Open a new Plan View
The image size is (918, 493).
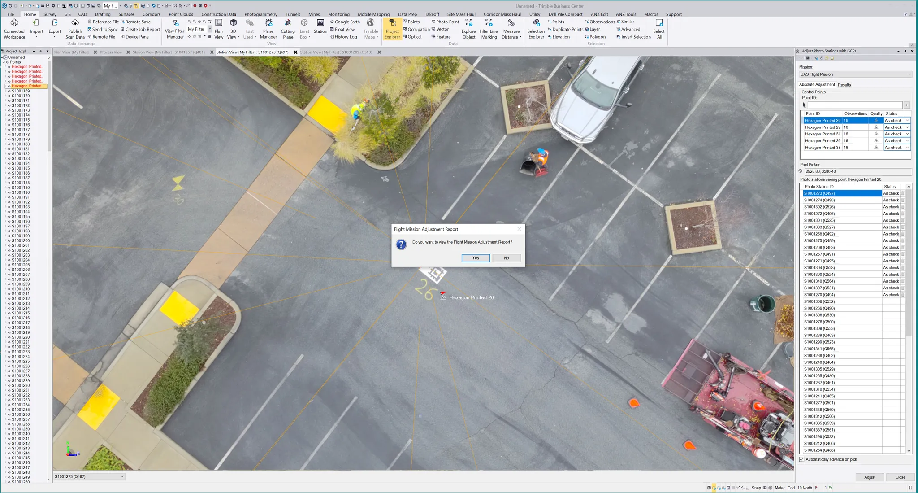tap(219, 29)
